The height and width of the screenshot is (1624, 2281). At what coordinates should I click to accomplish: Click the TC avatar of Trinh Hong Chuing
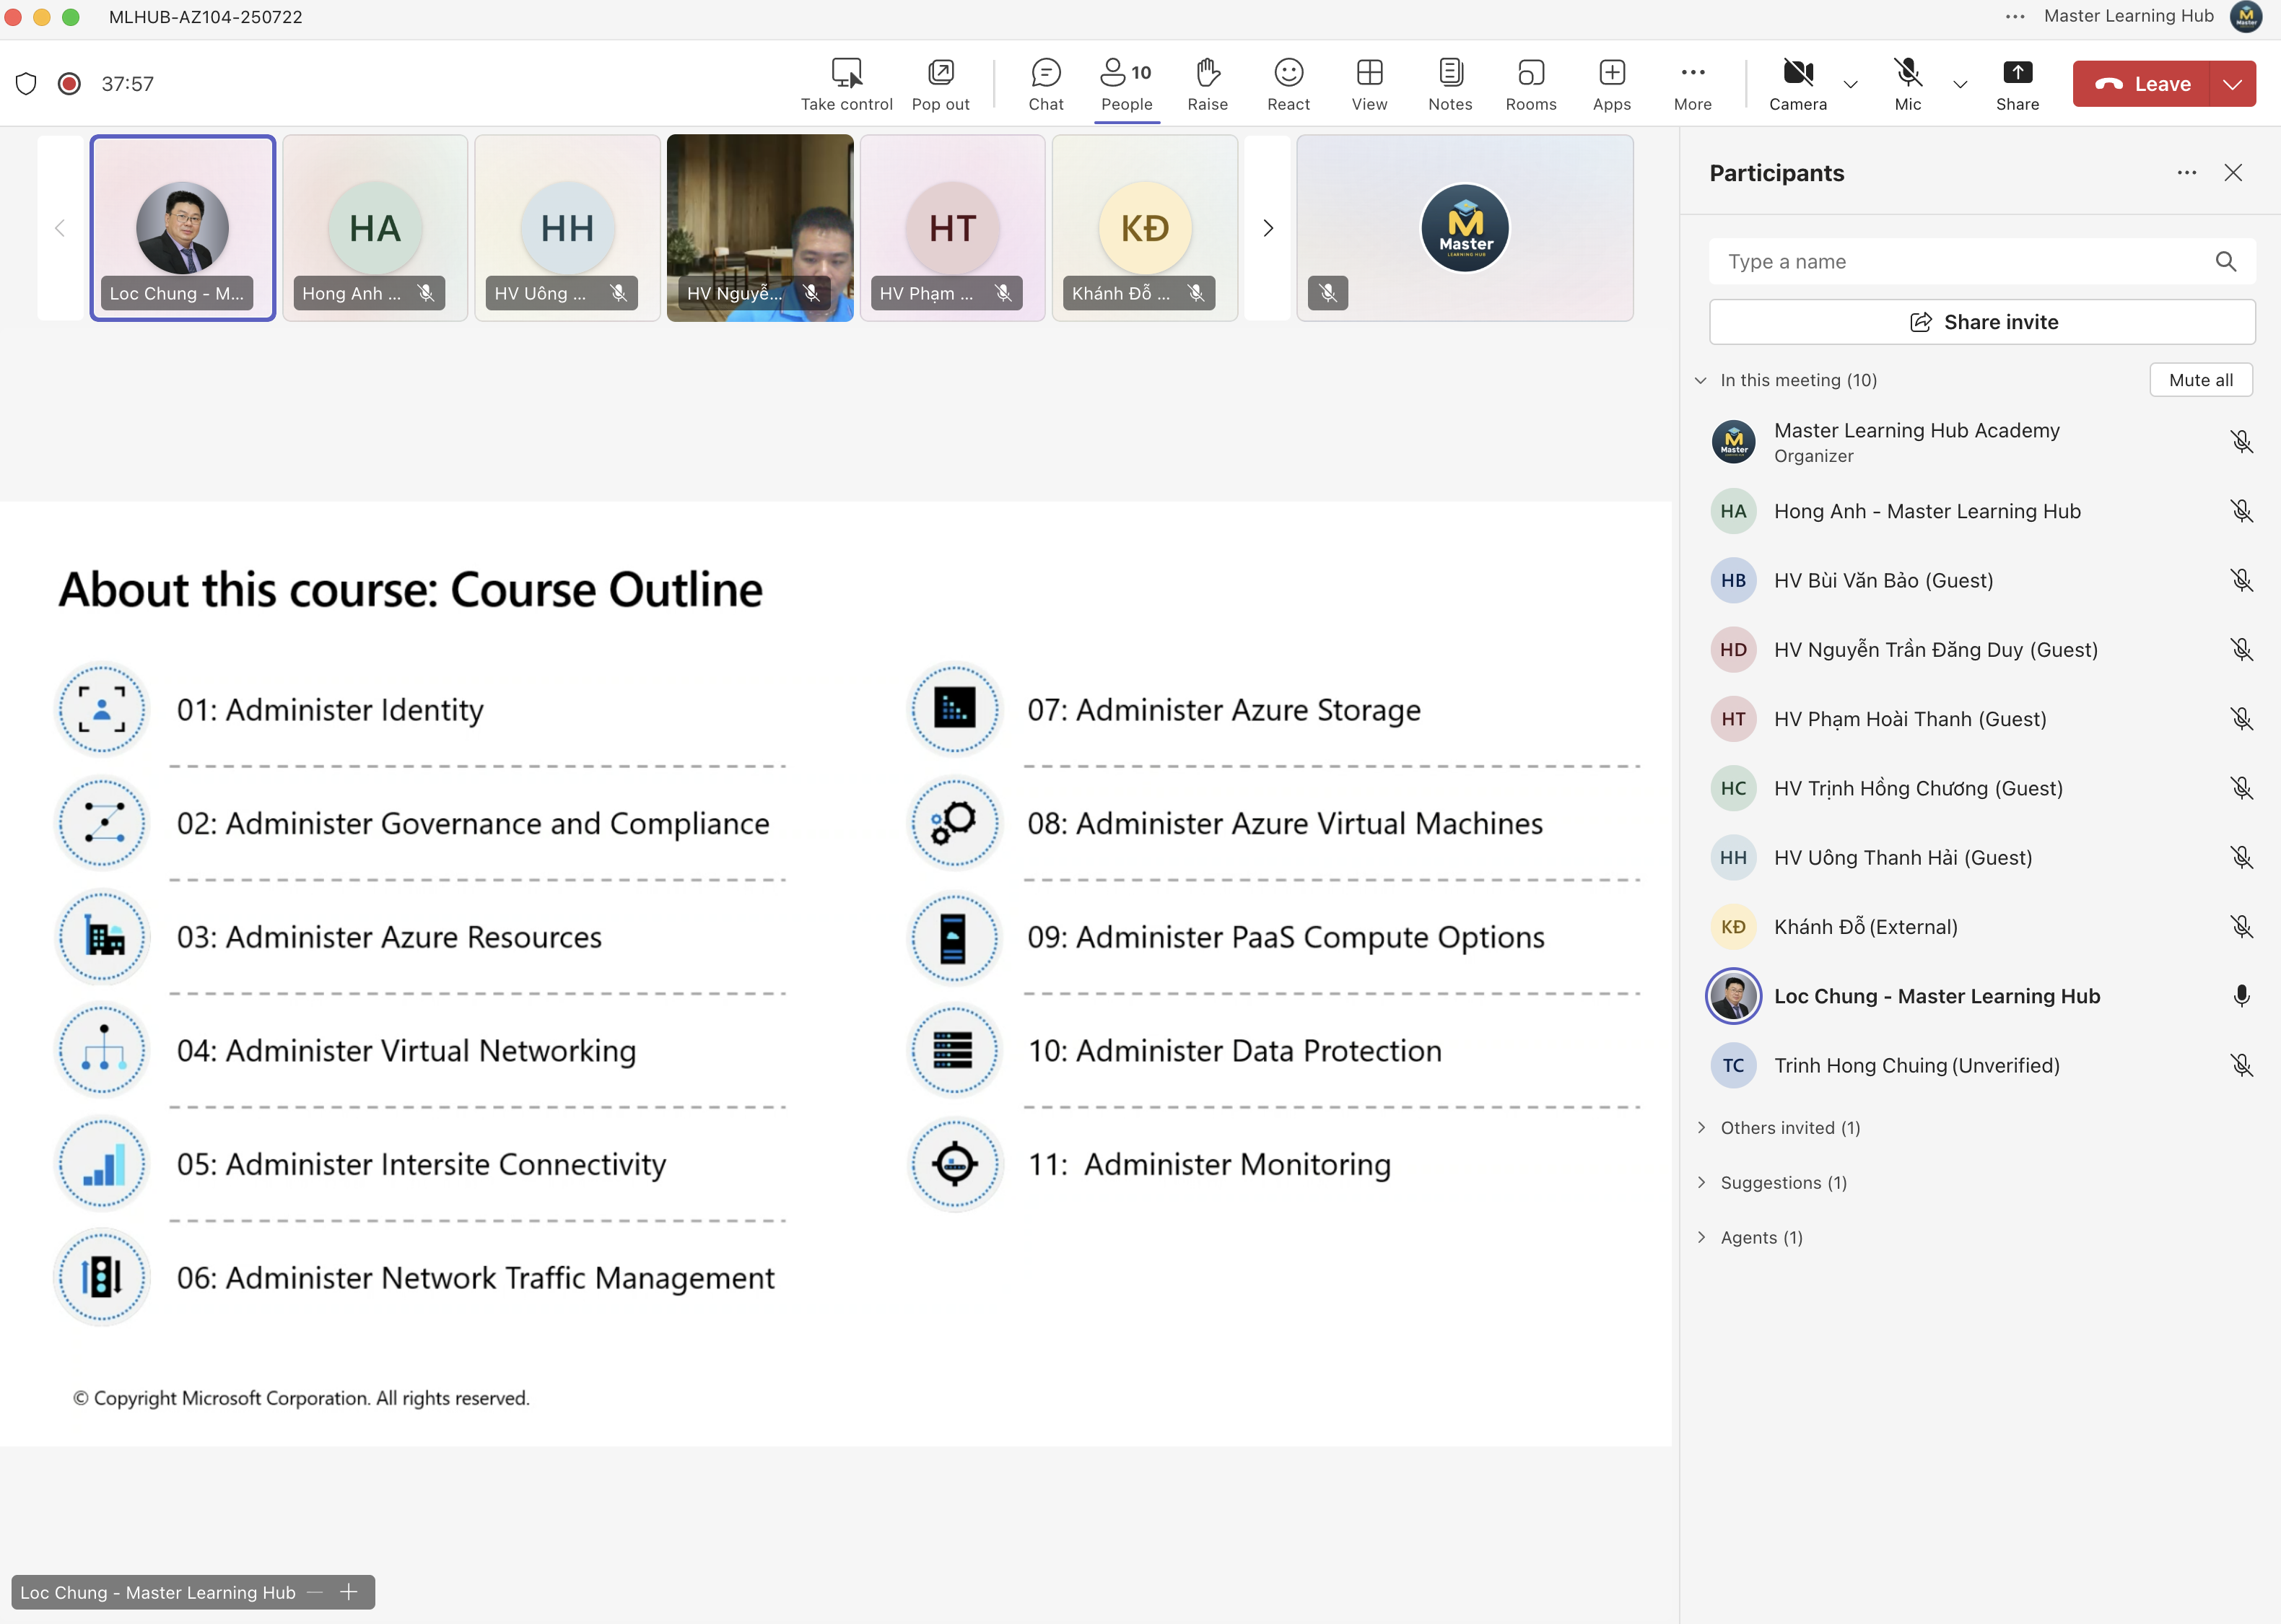tap(1733, 1066)
